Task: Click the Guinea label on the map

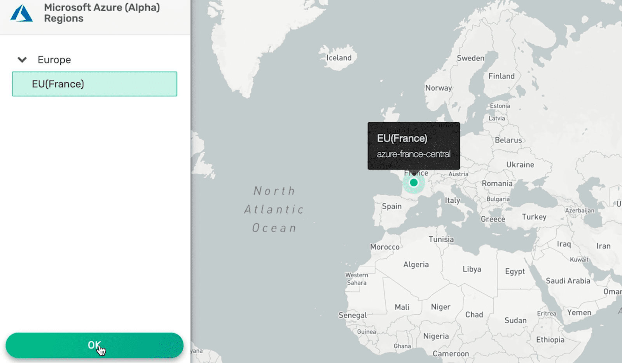Action: 367,332
